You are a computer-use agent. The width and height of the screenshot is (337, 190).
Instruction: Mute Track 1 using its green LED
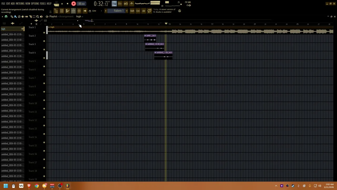[44, 33]
